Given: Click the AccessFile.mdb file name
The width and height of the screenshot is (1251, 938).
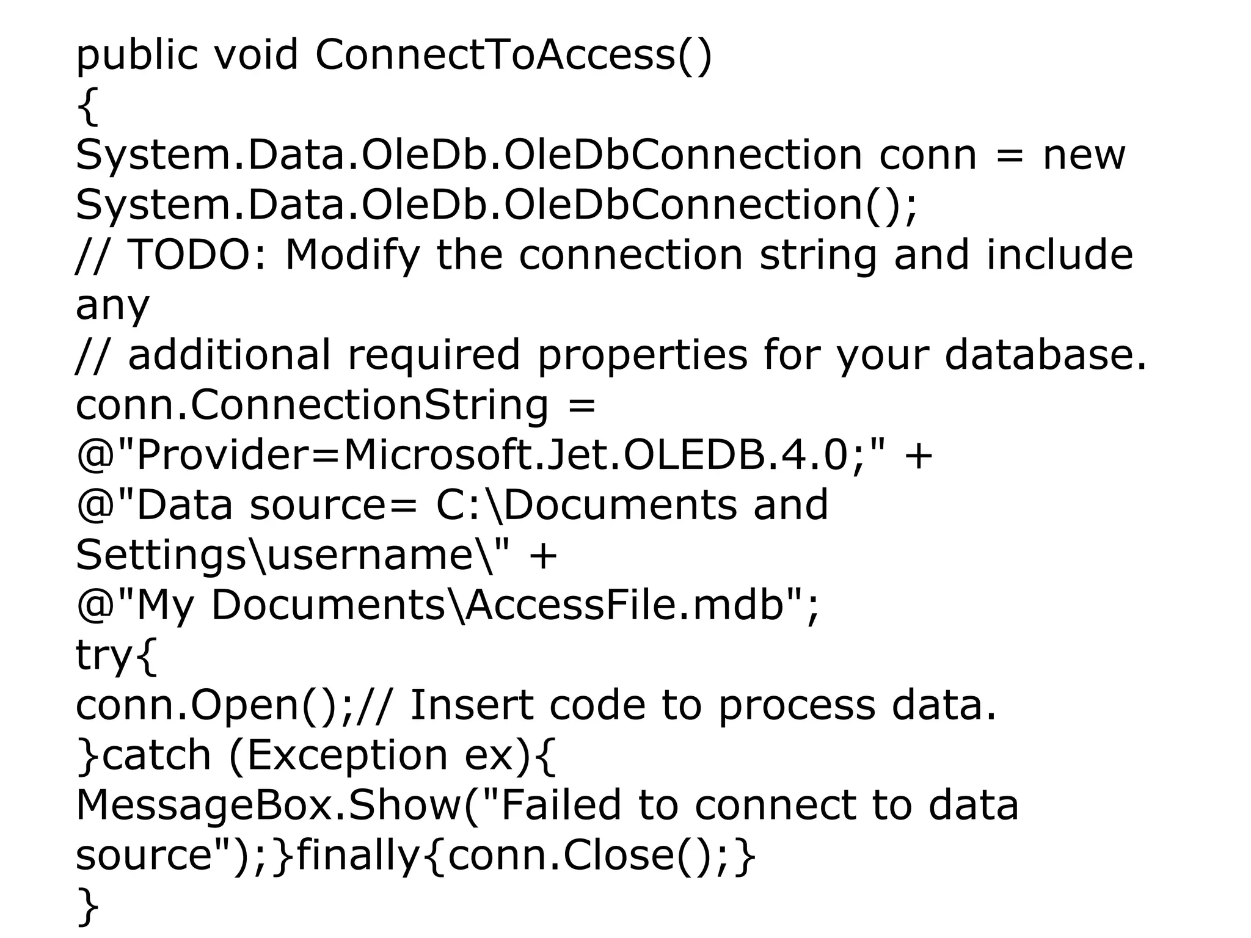Looking at the screenshot, I should point(623,605).
